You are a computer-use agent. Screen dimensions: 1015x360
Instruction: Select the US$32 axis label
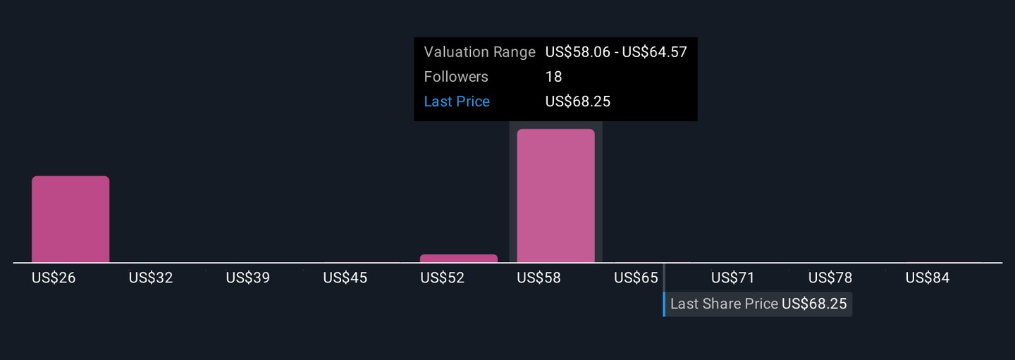click(x=151, y=278)
